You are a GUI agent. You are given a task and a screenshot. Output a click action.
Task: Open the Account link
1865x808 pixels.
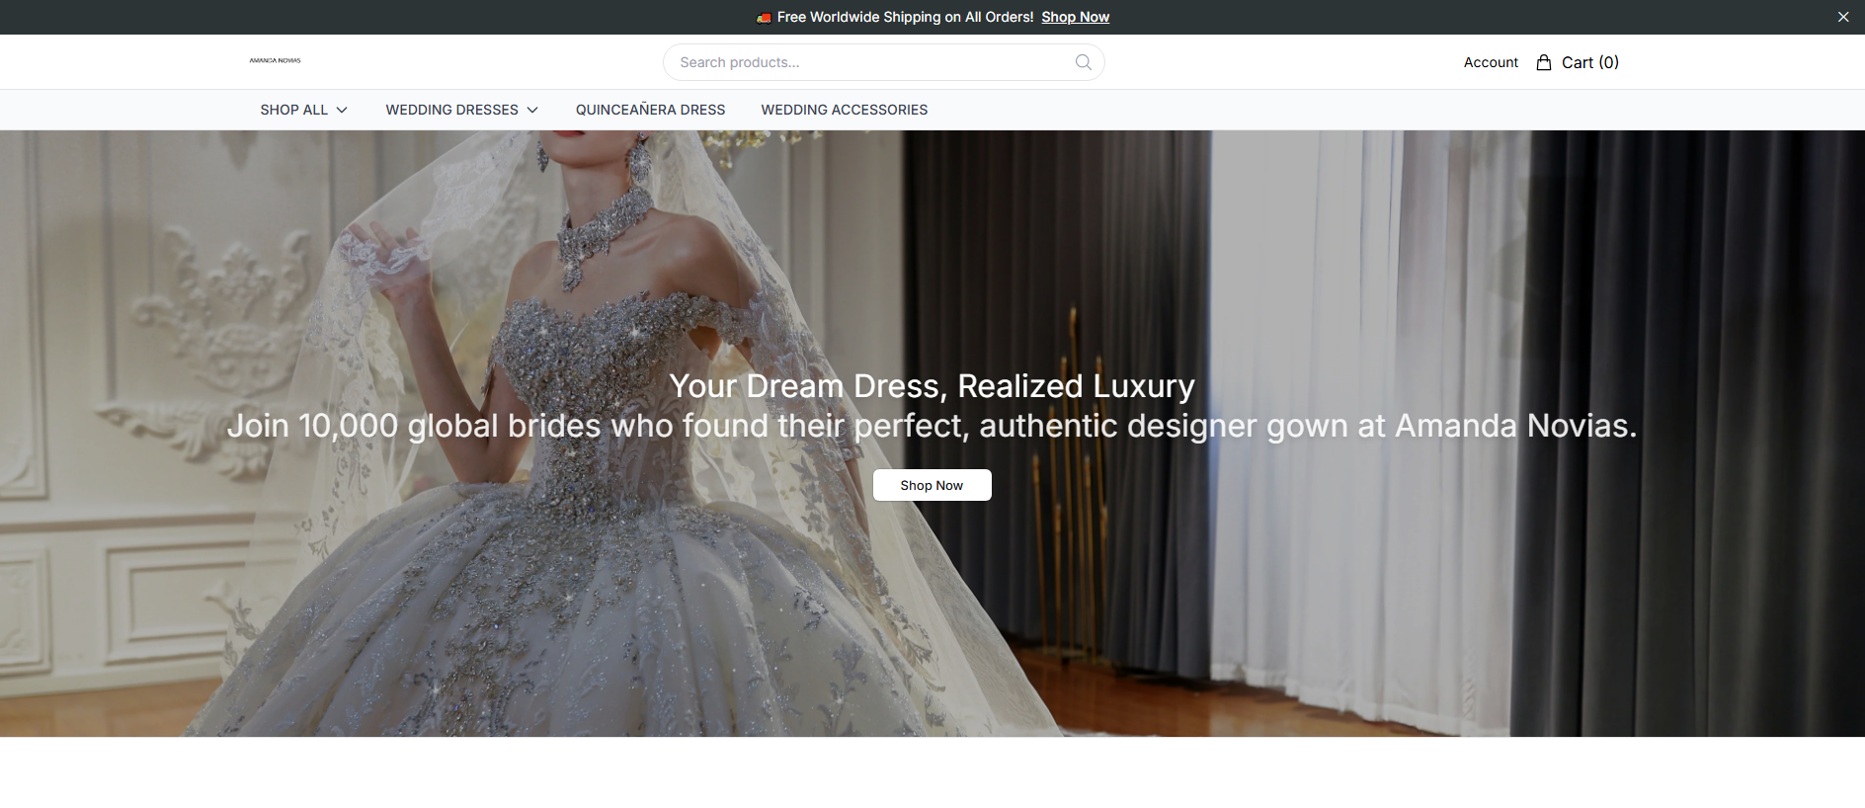[x=1491, y=62]
